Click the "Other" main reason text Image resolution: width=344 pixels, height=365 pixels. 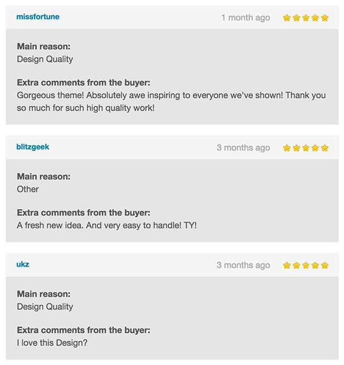pos(28,189)
